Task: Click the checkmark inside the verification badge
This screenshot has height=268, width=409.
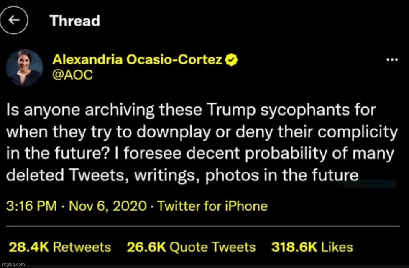Action: (x=231, y=59)
